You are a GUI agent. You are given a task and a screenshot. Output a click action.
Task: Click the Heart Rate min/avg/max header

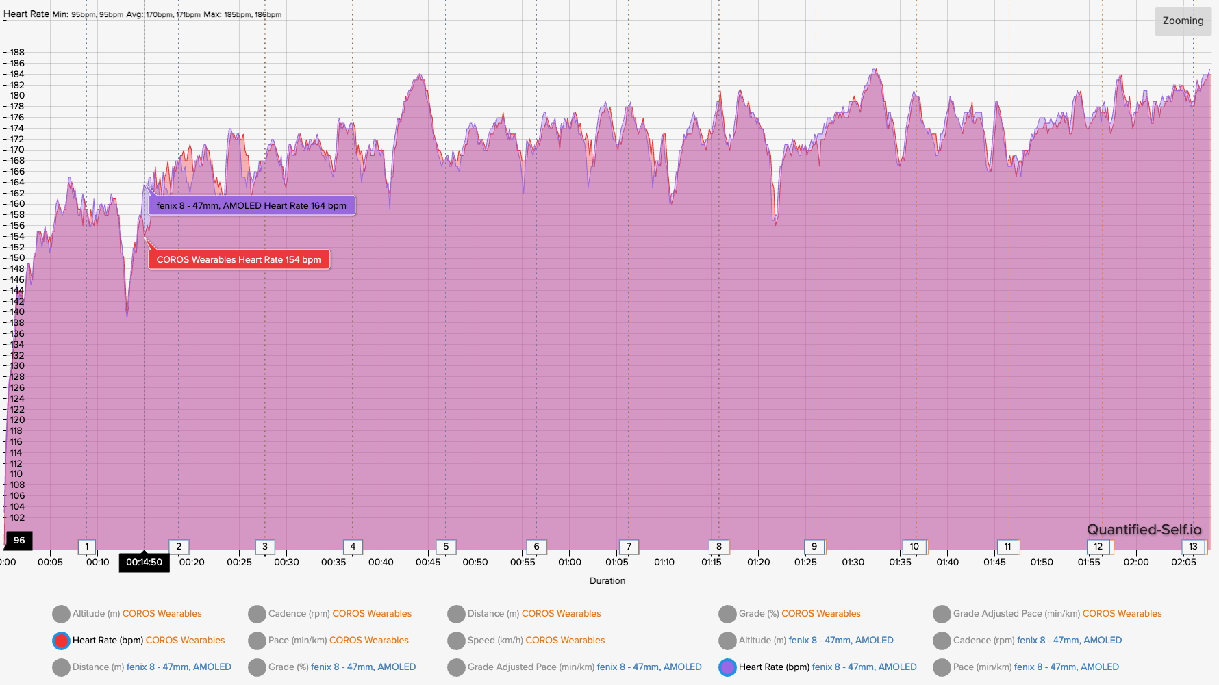pyautogui.click(x=142, y=14)
